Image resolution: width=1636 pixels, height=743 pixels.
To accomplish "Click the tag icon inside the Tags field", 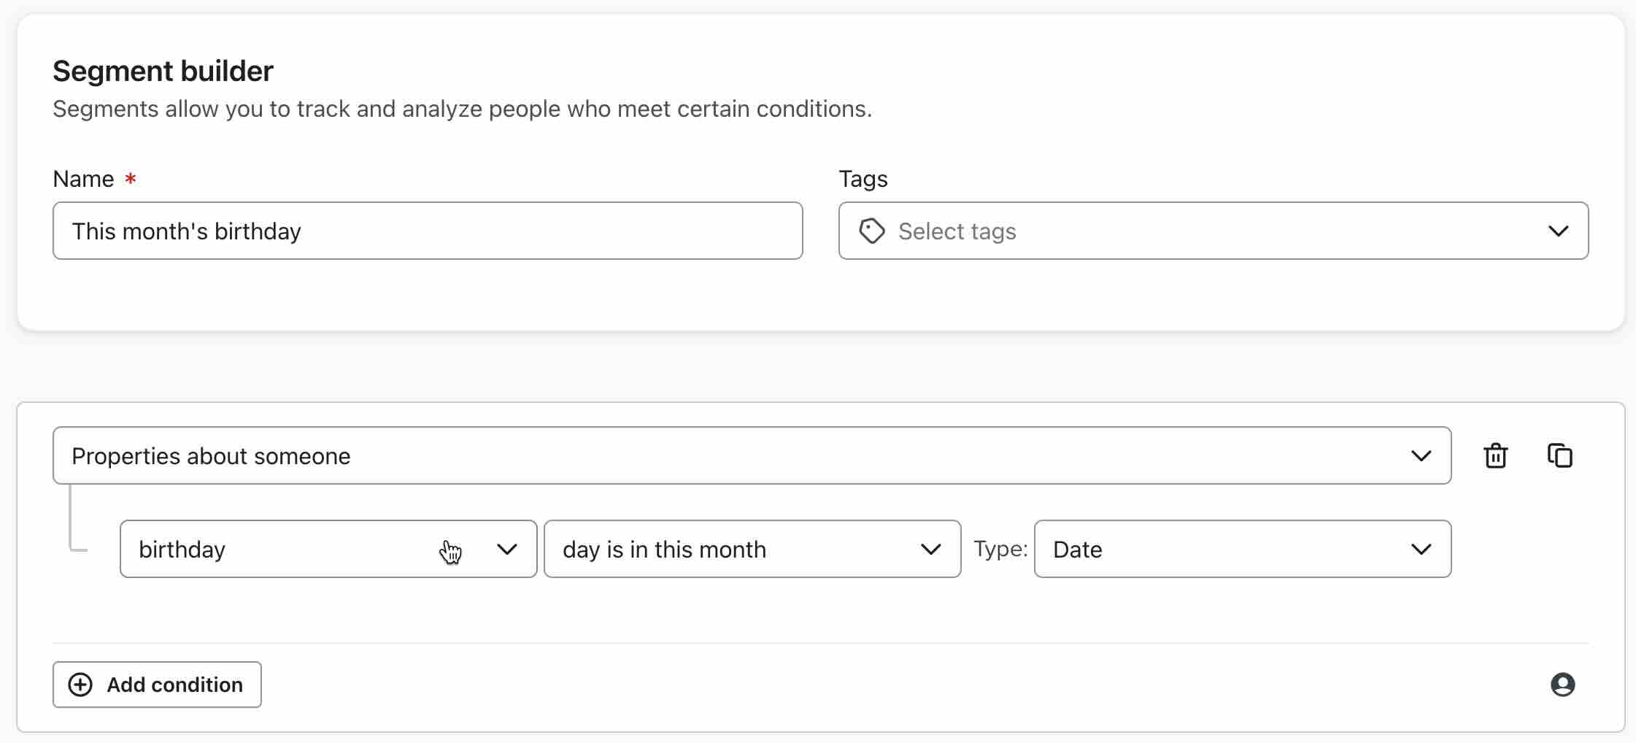I will pyautogui.click(x=873, y=231).
